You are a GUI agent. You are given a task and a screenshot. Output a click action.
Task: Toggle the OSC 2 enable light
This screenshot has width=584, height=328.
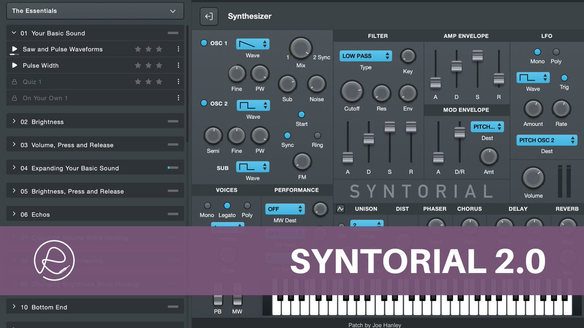click(x=204, y=103)
